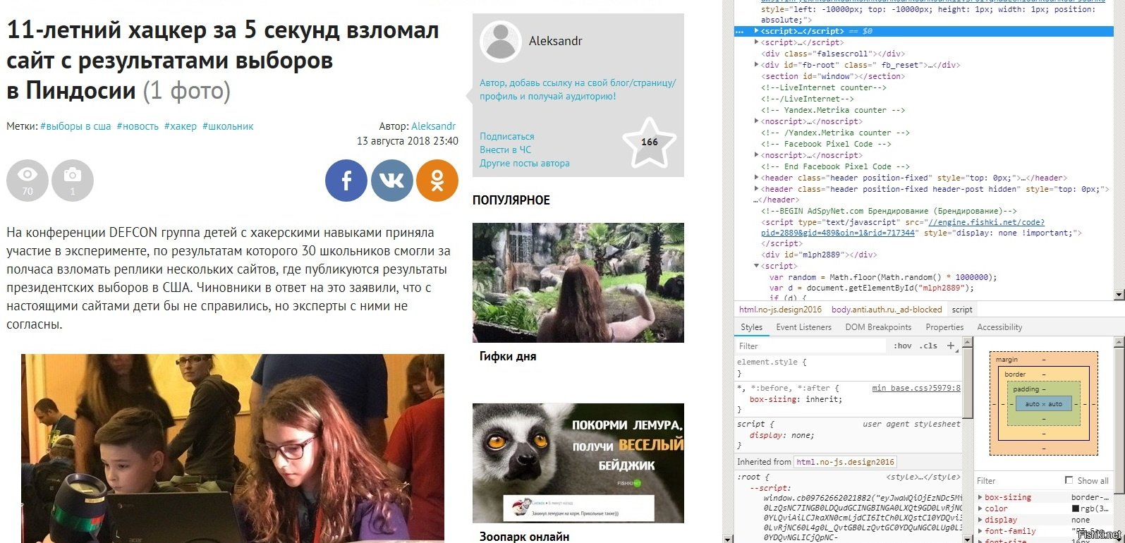Viewport: 1125px width, 543px height.
Task: Select the script breadcrumb item
Action: pos(962,310)
